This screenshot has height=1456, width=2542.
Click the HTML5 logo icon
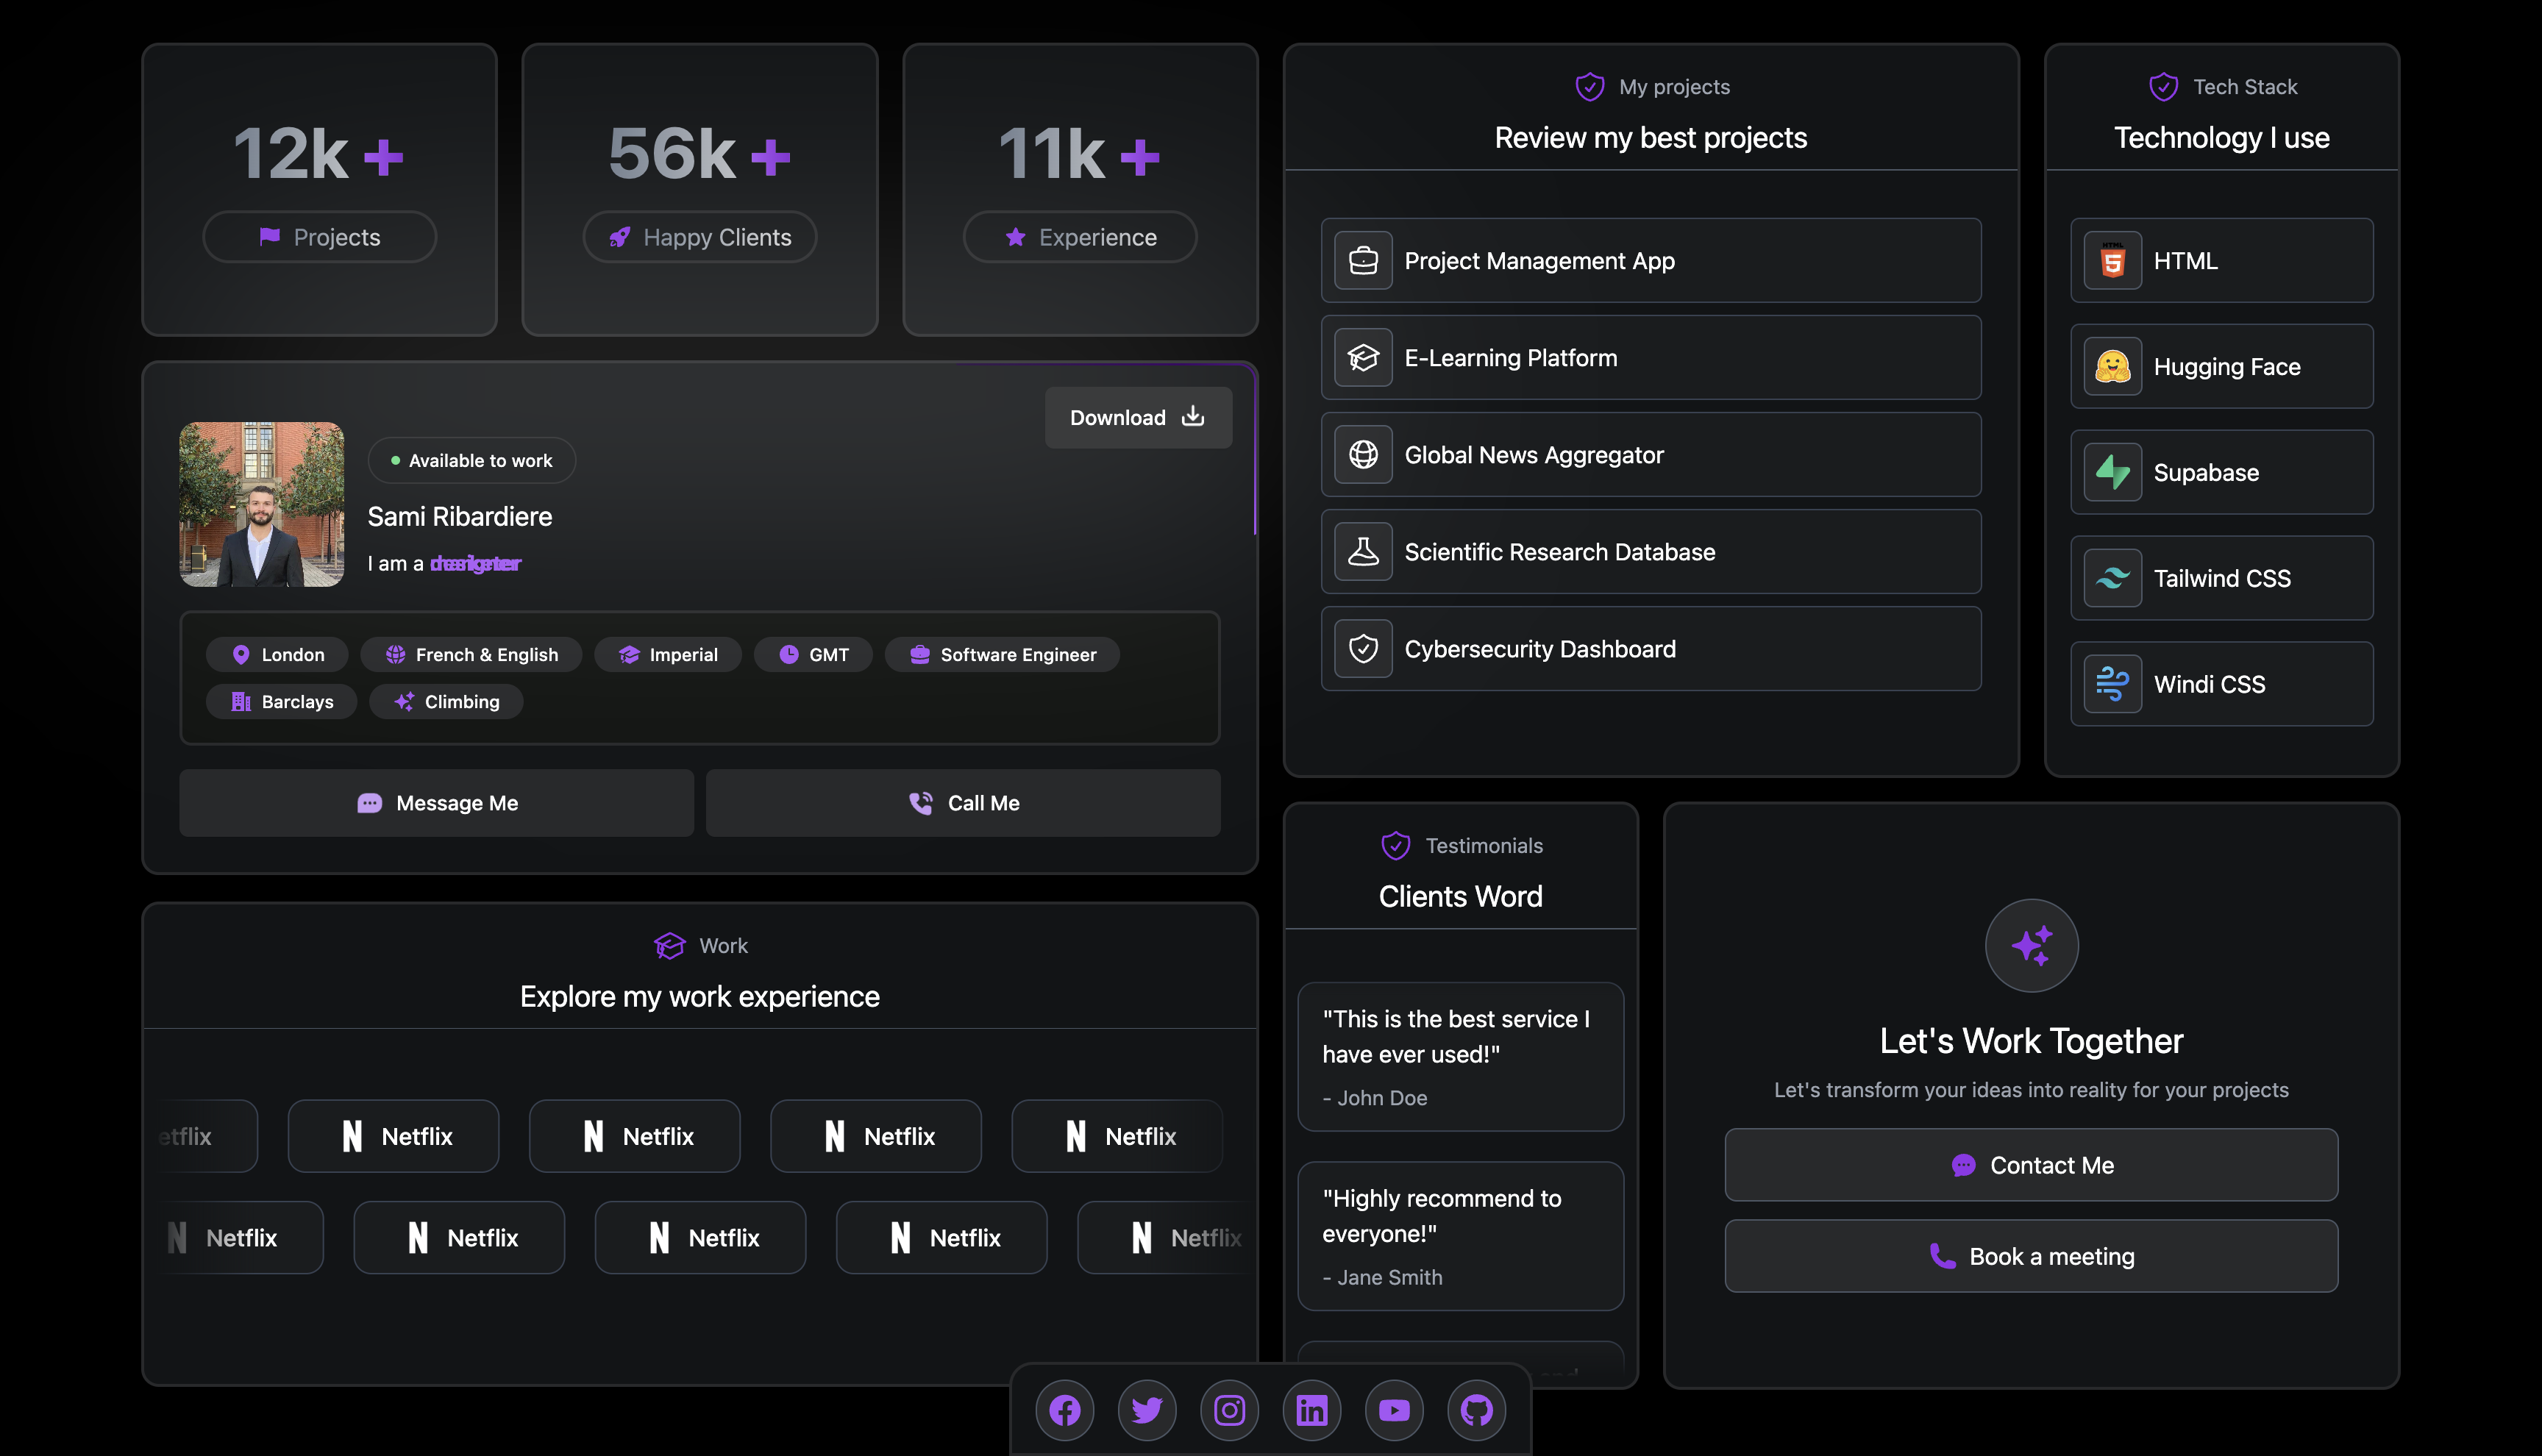2112,261
